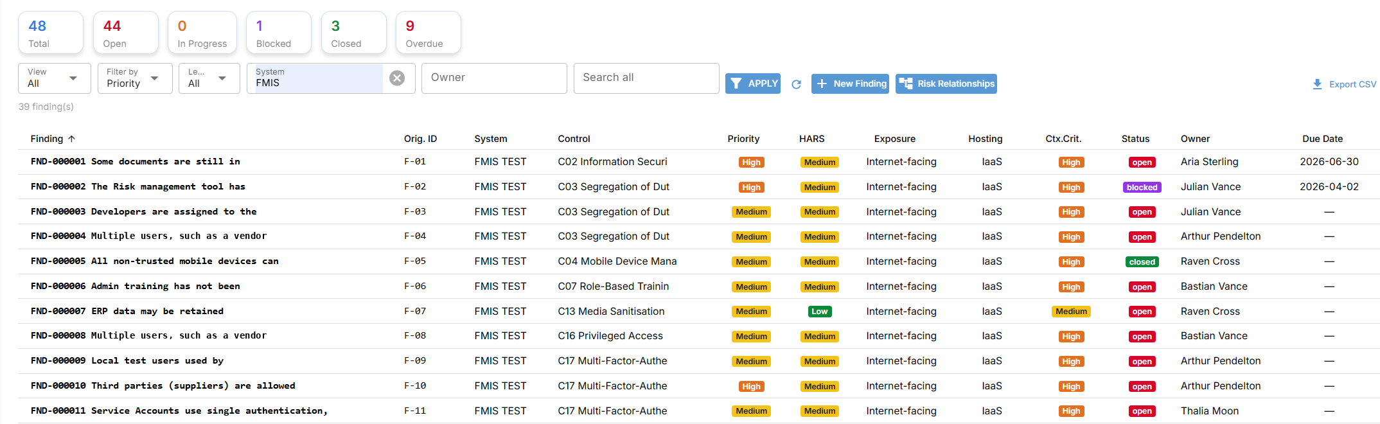
Task: Click due date 2026-04-02
Action: (x=1329, y=187)
